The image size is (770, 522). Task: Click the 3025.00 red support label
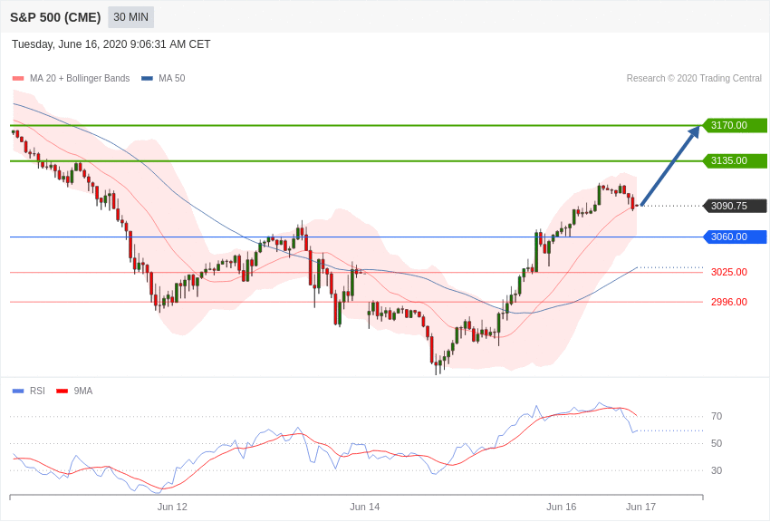click(x=728, y=272)
